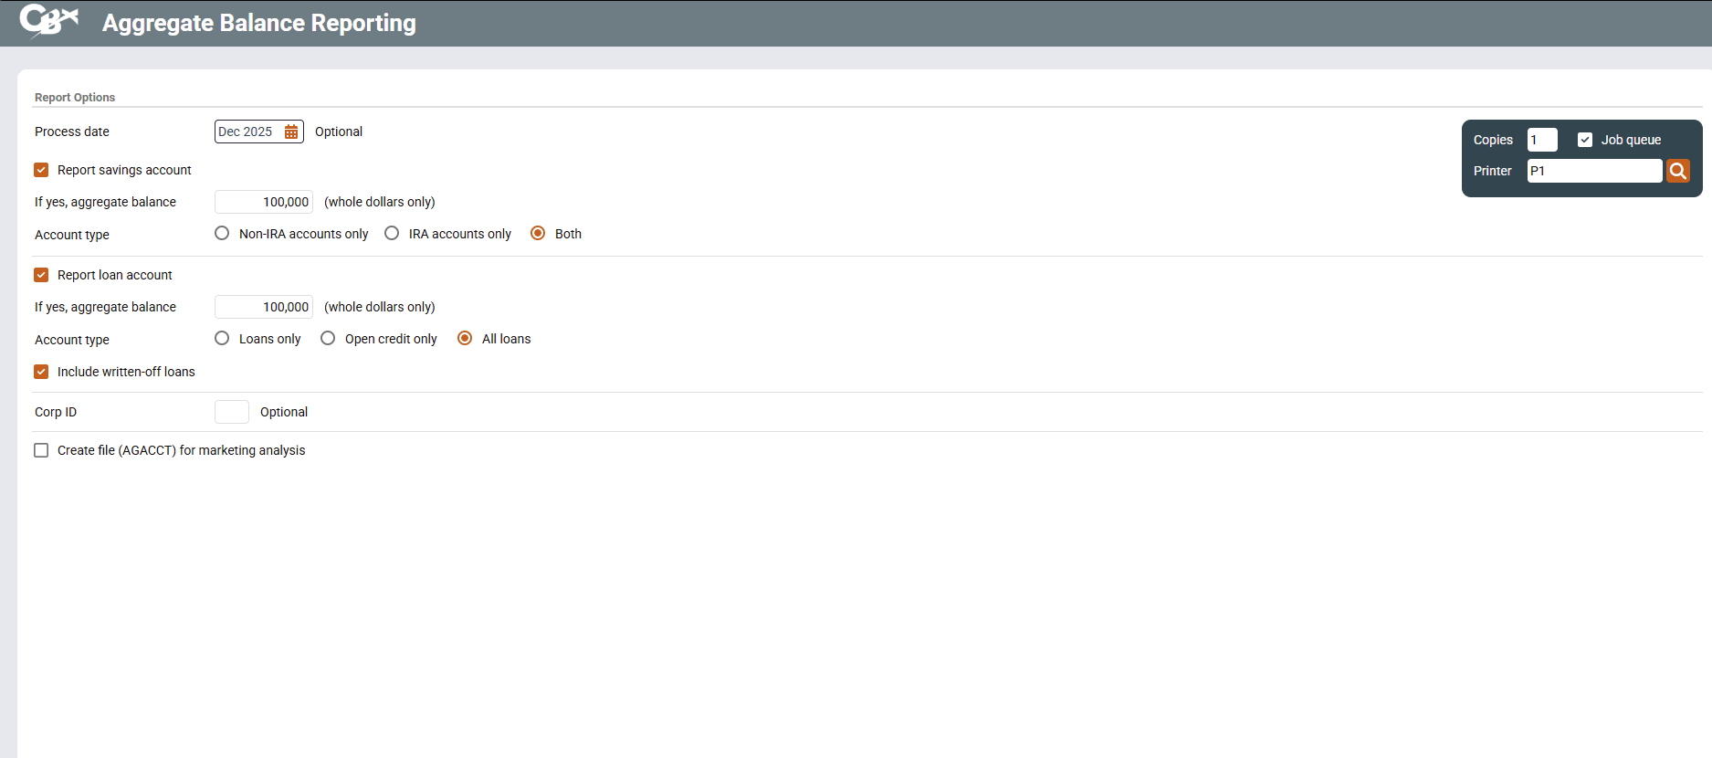
Task: Uncheck Report loan account checkbox
Action: (x=41, y=275)
